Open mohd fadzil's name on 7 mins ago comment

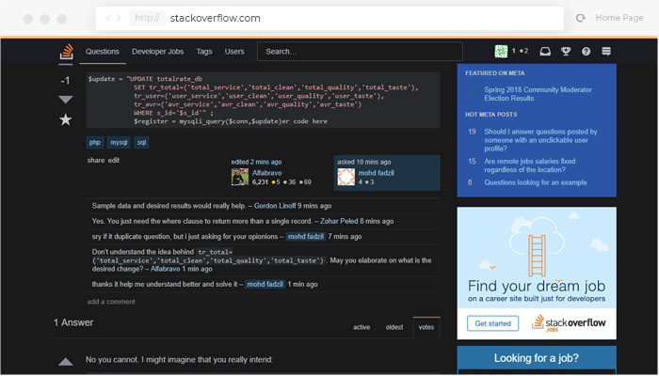pyautogui.click(x=306, y=237)
